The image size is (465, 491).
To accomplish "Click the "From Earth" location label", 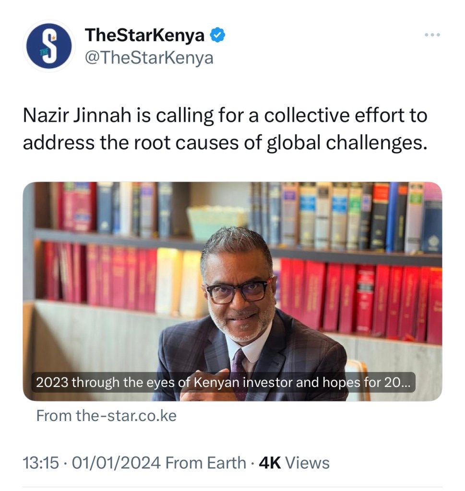I will tap(205, 463).
